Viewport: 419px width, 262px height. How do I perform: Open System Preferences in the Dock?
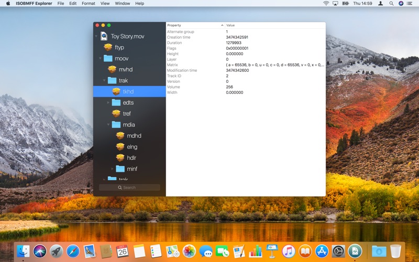point(338,252)
